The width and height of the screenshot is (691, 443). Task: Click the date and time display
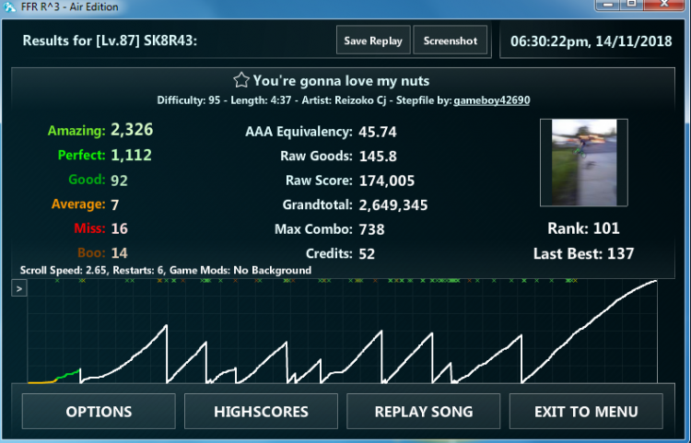pyautogui.click(x=591, y=41)
